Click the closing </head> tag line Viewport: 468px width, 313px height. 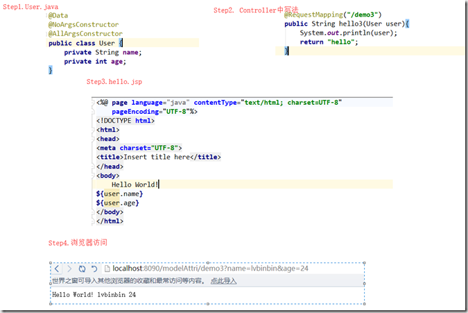110,167
